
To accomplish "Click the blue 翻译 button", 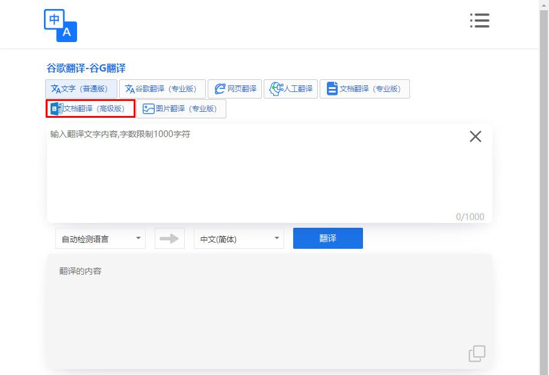I will pos(327,239).
